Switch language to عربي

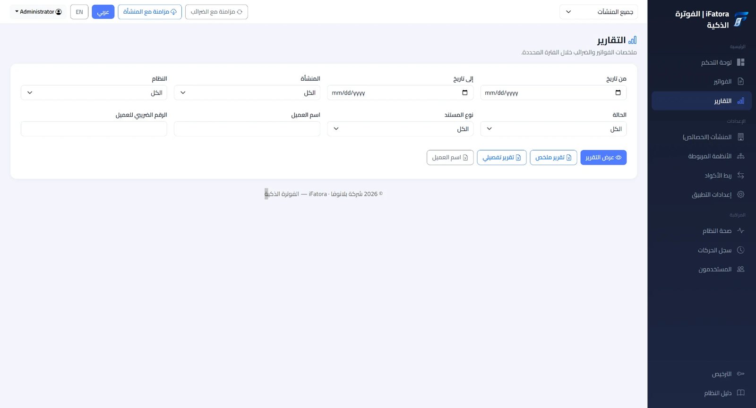[x=103, y=12]
